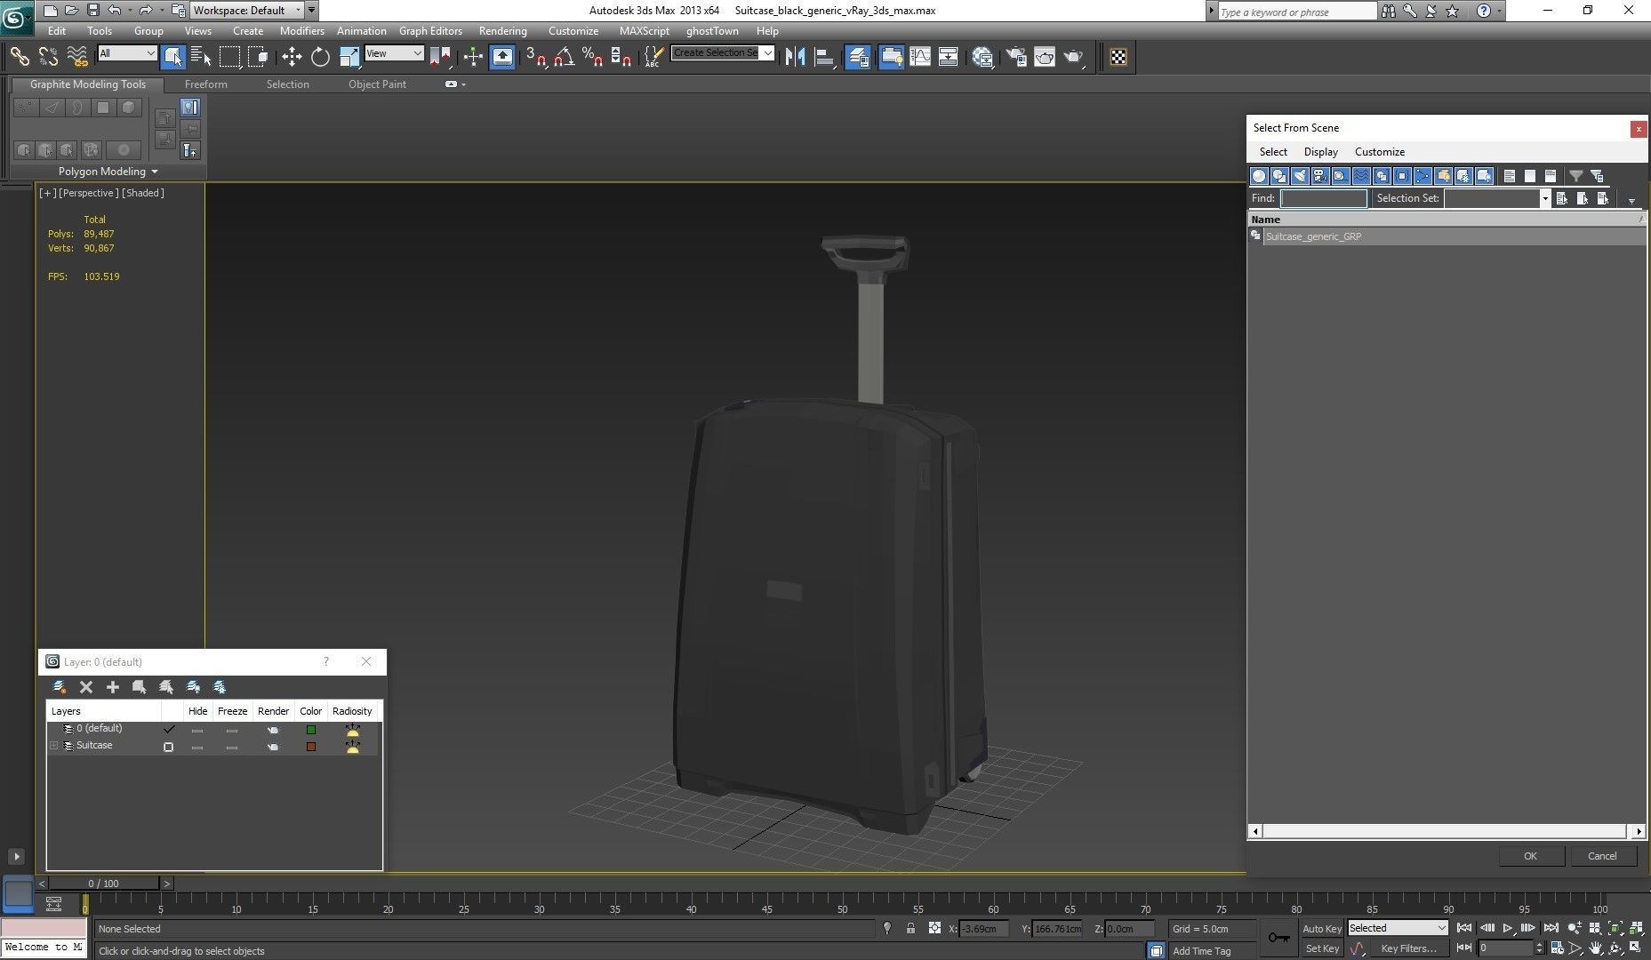Open Create Selection Set dropdown
The image size is (1651, 960).
point(723,53)
